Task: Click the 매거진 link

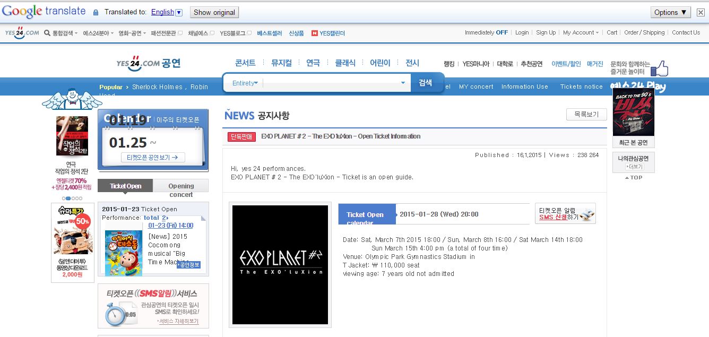Action: click(x=595, y=64)
